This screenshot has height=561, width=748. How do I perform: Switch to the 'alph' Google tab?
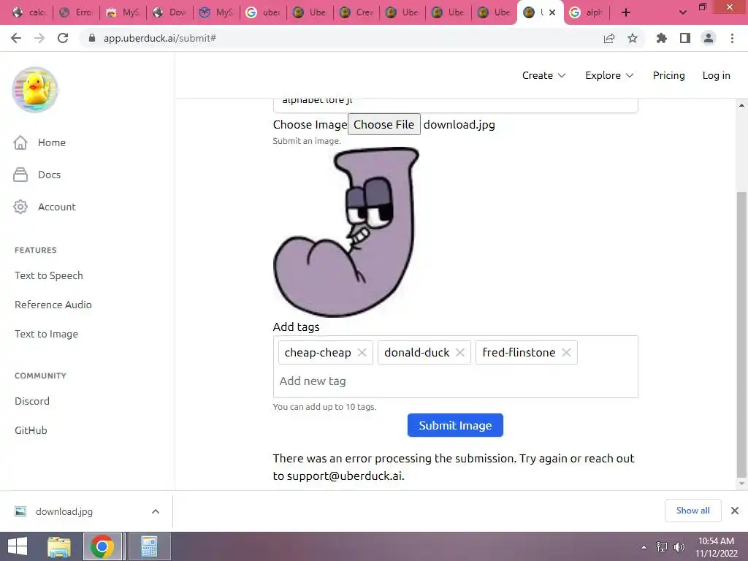[587, 12]
